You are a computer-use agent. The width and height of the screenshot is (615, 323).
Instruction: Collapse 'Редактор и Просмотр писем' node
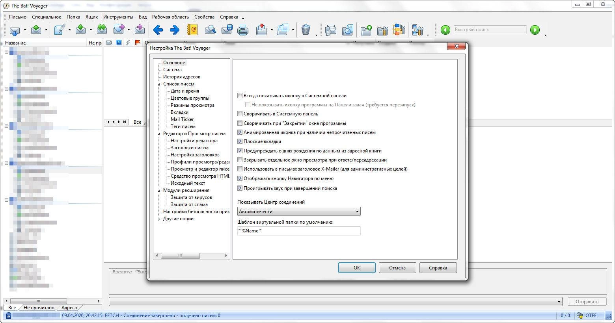pyautogui.click(x=159, y=134)
